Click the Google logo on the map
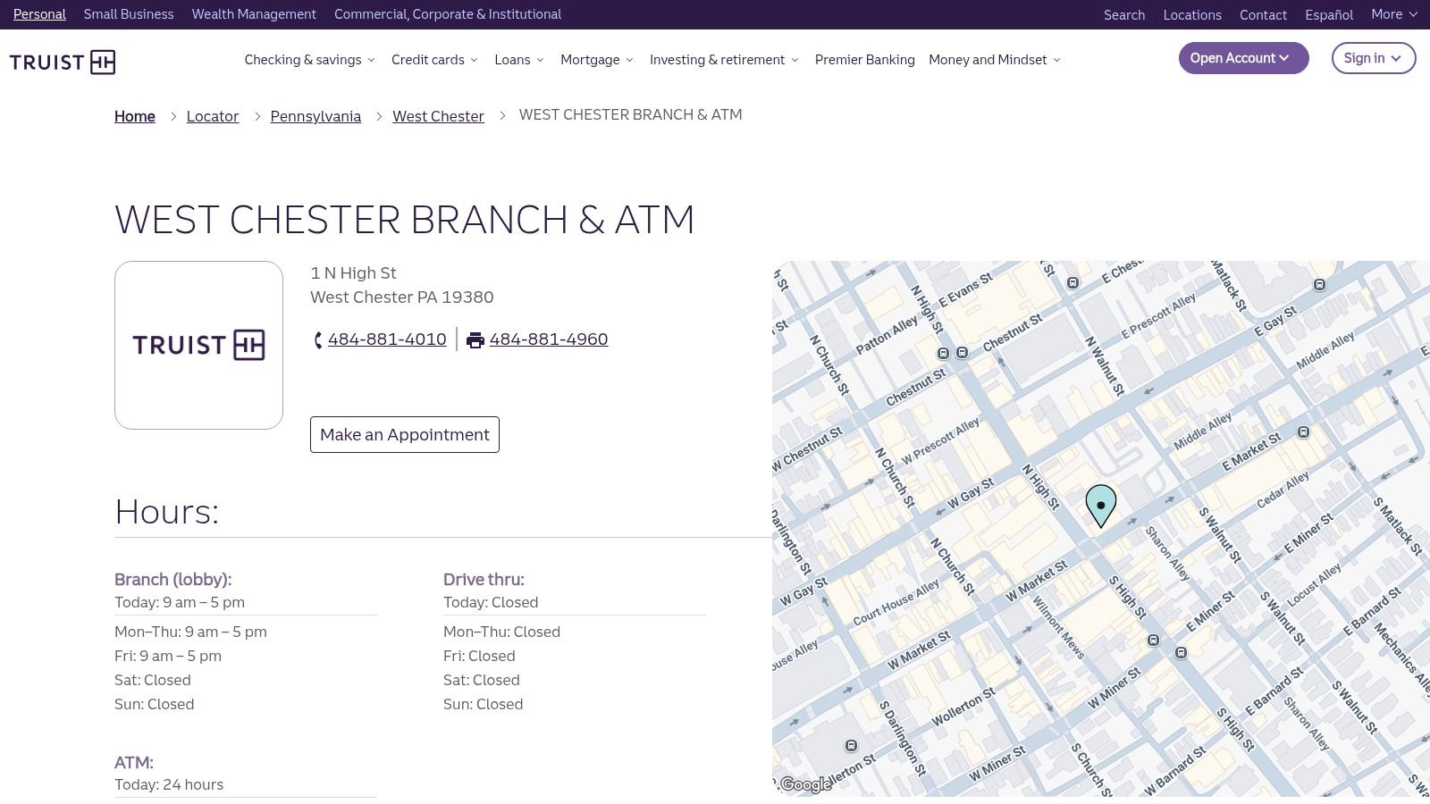1430x804 pixels. click(x=805, y=783)
